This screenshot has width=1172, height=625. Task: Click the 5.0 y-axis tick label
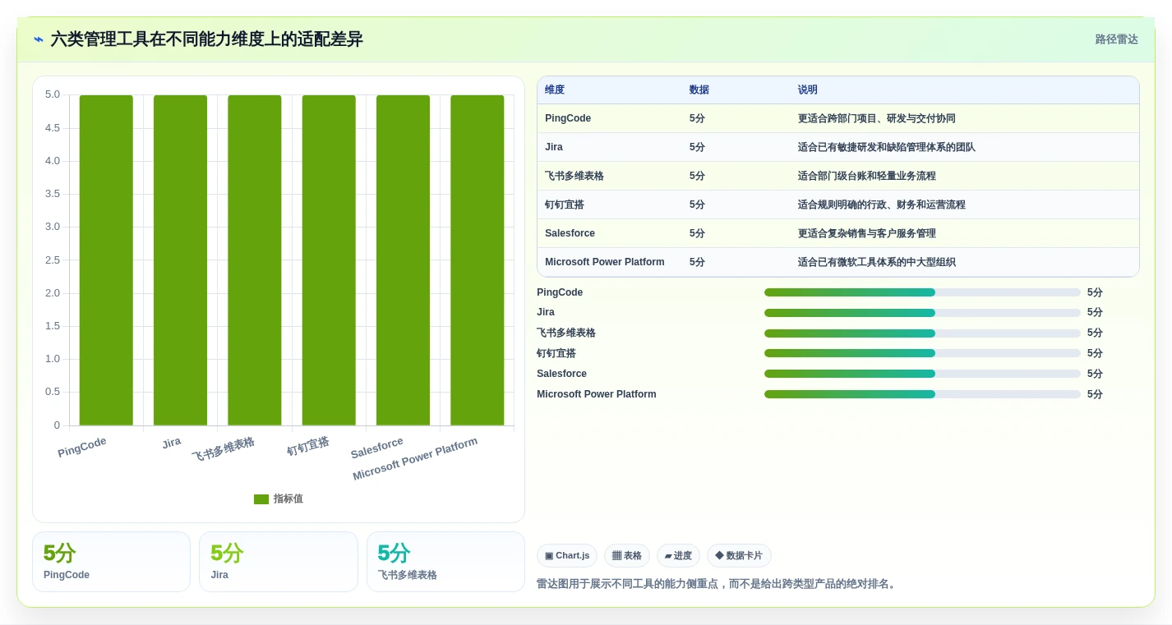53,94
